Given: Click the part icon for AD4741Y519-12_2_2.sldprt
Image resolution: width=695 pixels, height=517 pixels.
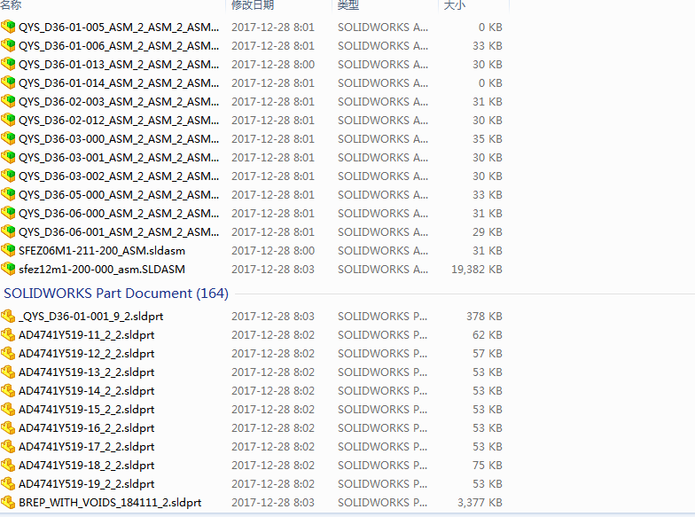Looking at the screenshot, I should click(8, 353).
